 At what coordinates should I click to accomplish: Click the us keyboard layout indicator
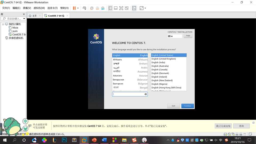point(175,36)
